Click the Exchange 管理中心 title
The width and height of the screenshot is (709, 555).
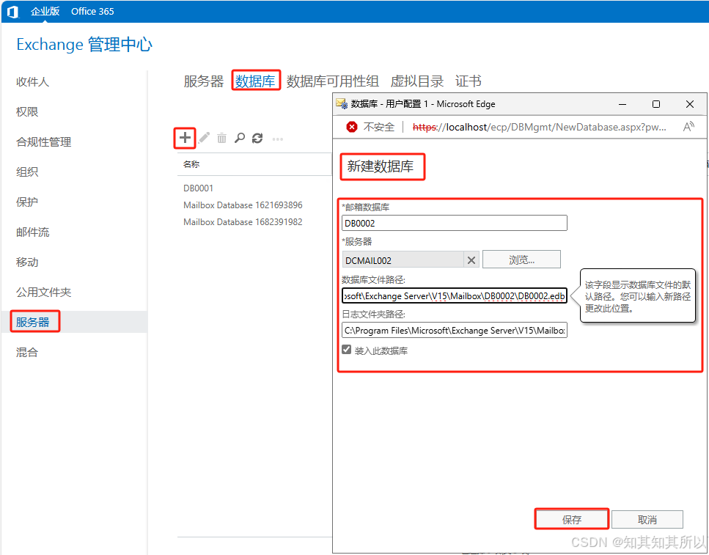point(84,44)
